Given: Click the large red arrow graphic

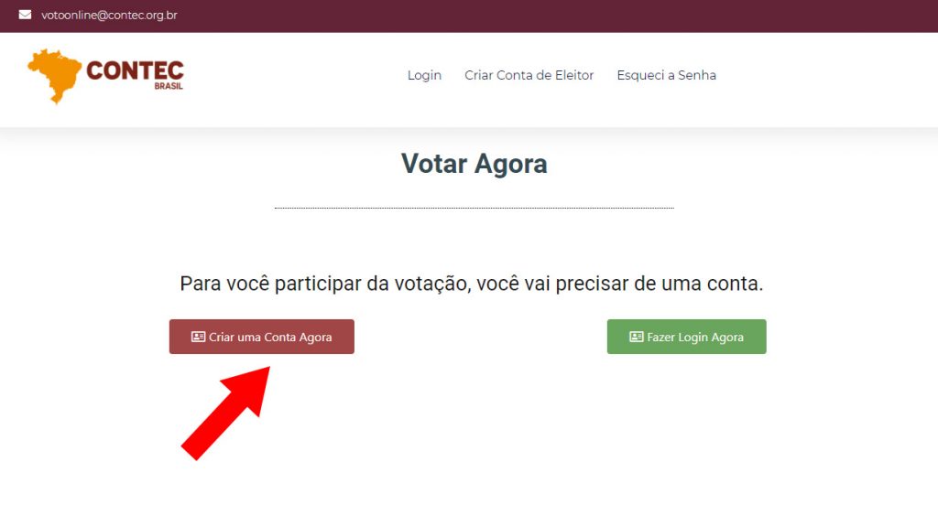Looking at the screenshot, I should click(229, 410).
